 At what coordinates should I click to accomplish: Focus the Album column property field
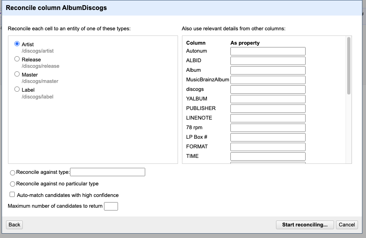coord(268,70)
